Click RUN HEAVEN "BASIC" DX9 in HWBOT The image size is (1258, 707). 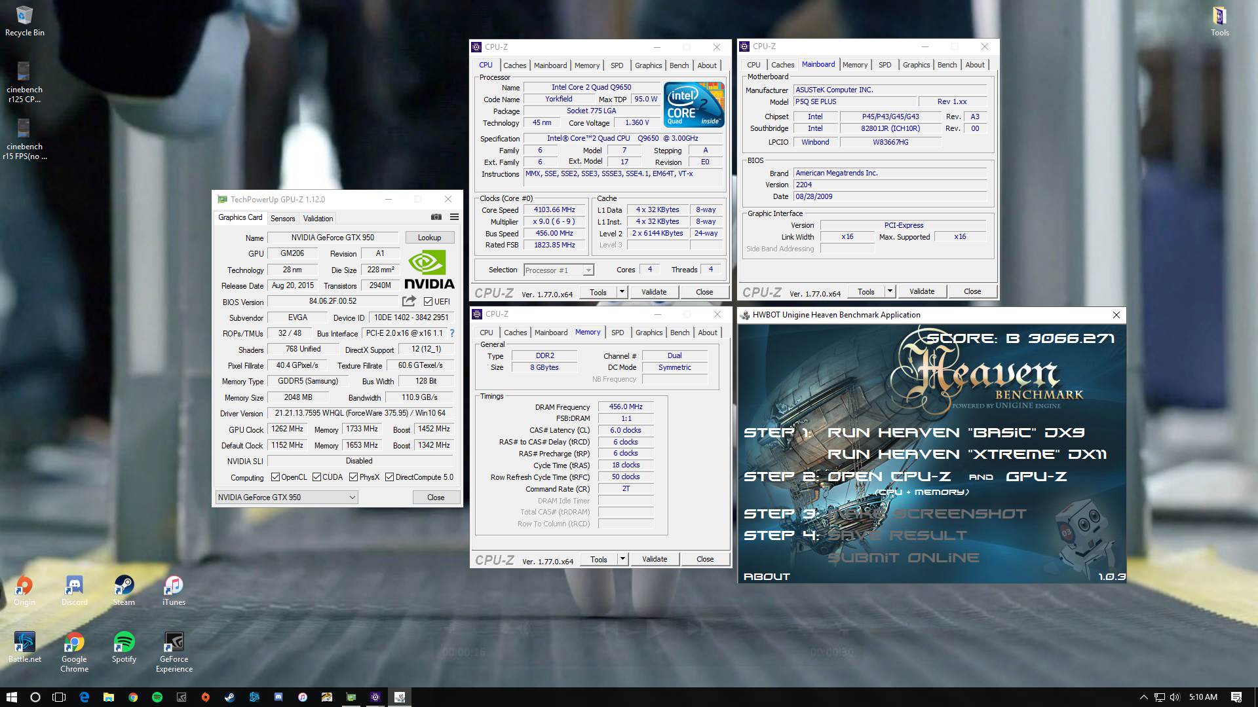click(x=956, y=433)
